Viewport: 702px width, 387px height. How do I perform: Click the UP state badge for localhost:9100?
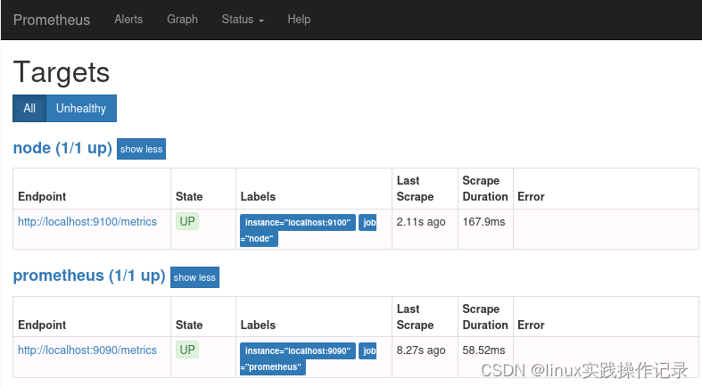pyautogui.click(x=187, y=221)
